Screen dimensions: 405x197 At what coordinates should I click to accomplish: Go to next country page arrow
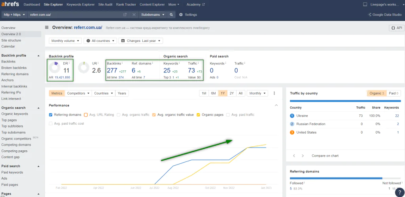point(303,156)
